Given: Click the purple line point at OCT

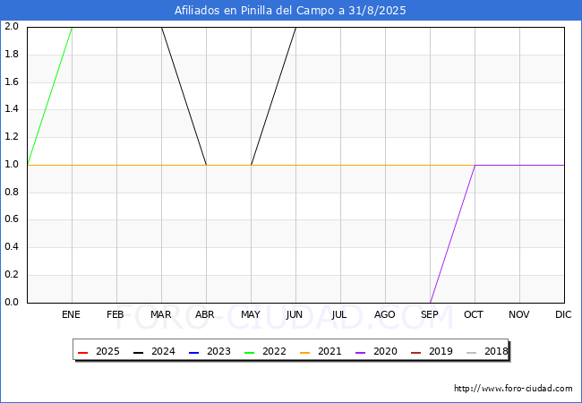Looking at the screenshot, I should [x=475, y=165].
